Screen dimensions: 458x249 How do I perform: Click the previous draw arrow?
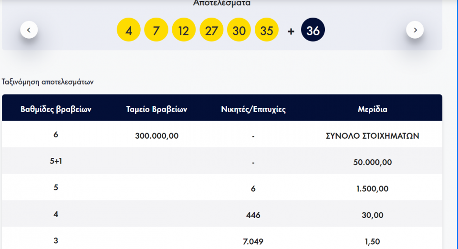point(29,30)
